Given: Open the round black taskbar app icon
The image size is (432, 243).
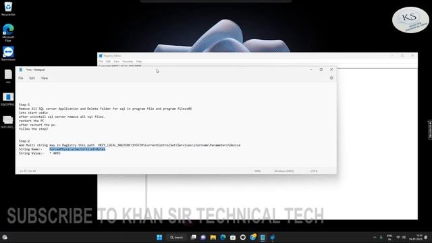Looking at the screenshot, I should 243,237.
